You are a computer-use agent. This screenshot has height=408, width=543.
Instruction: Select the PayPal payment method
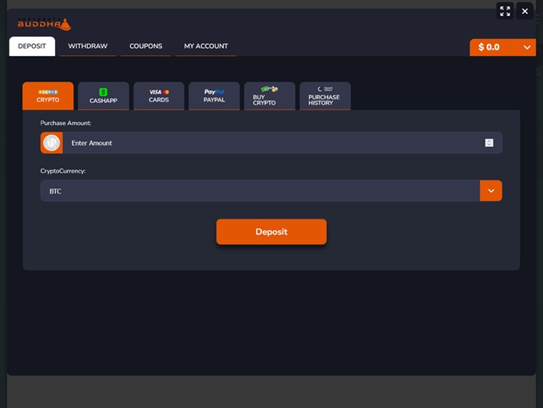214,96
